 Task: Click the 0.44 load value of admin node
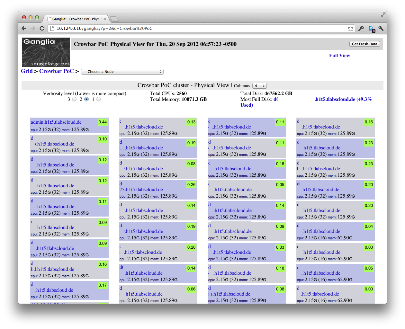[x=103, y=122]
